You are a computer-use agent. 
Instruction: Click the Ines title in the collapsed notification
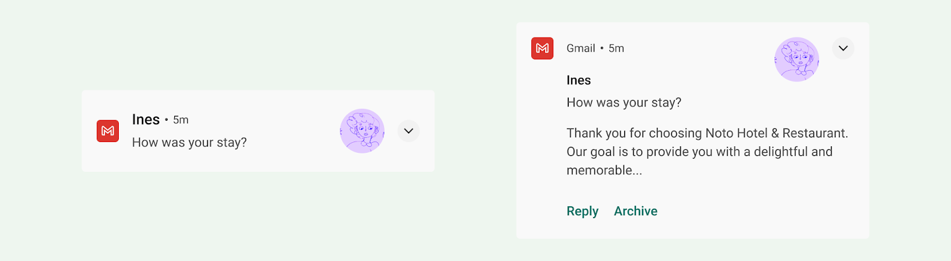[x=146, y=120]
